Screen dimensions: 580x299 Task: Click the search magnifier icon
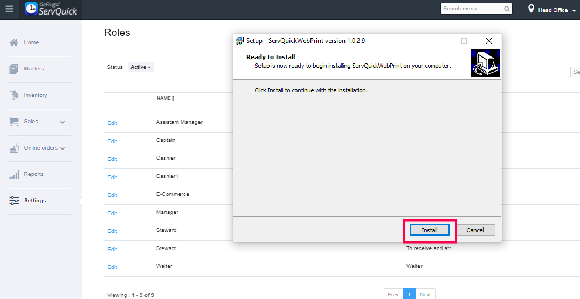click(x=507, y=9)
